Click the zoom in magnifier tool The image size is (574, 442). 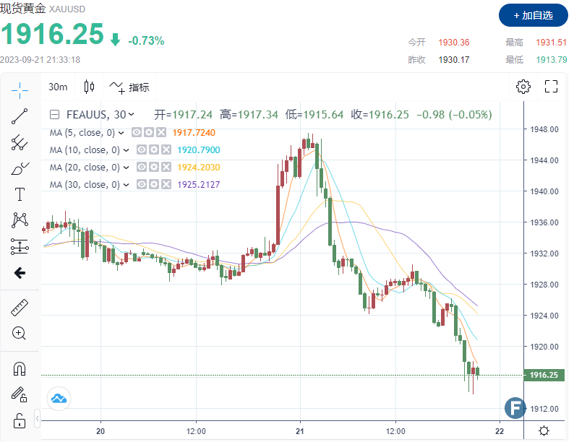tap(20, 334)
